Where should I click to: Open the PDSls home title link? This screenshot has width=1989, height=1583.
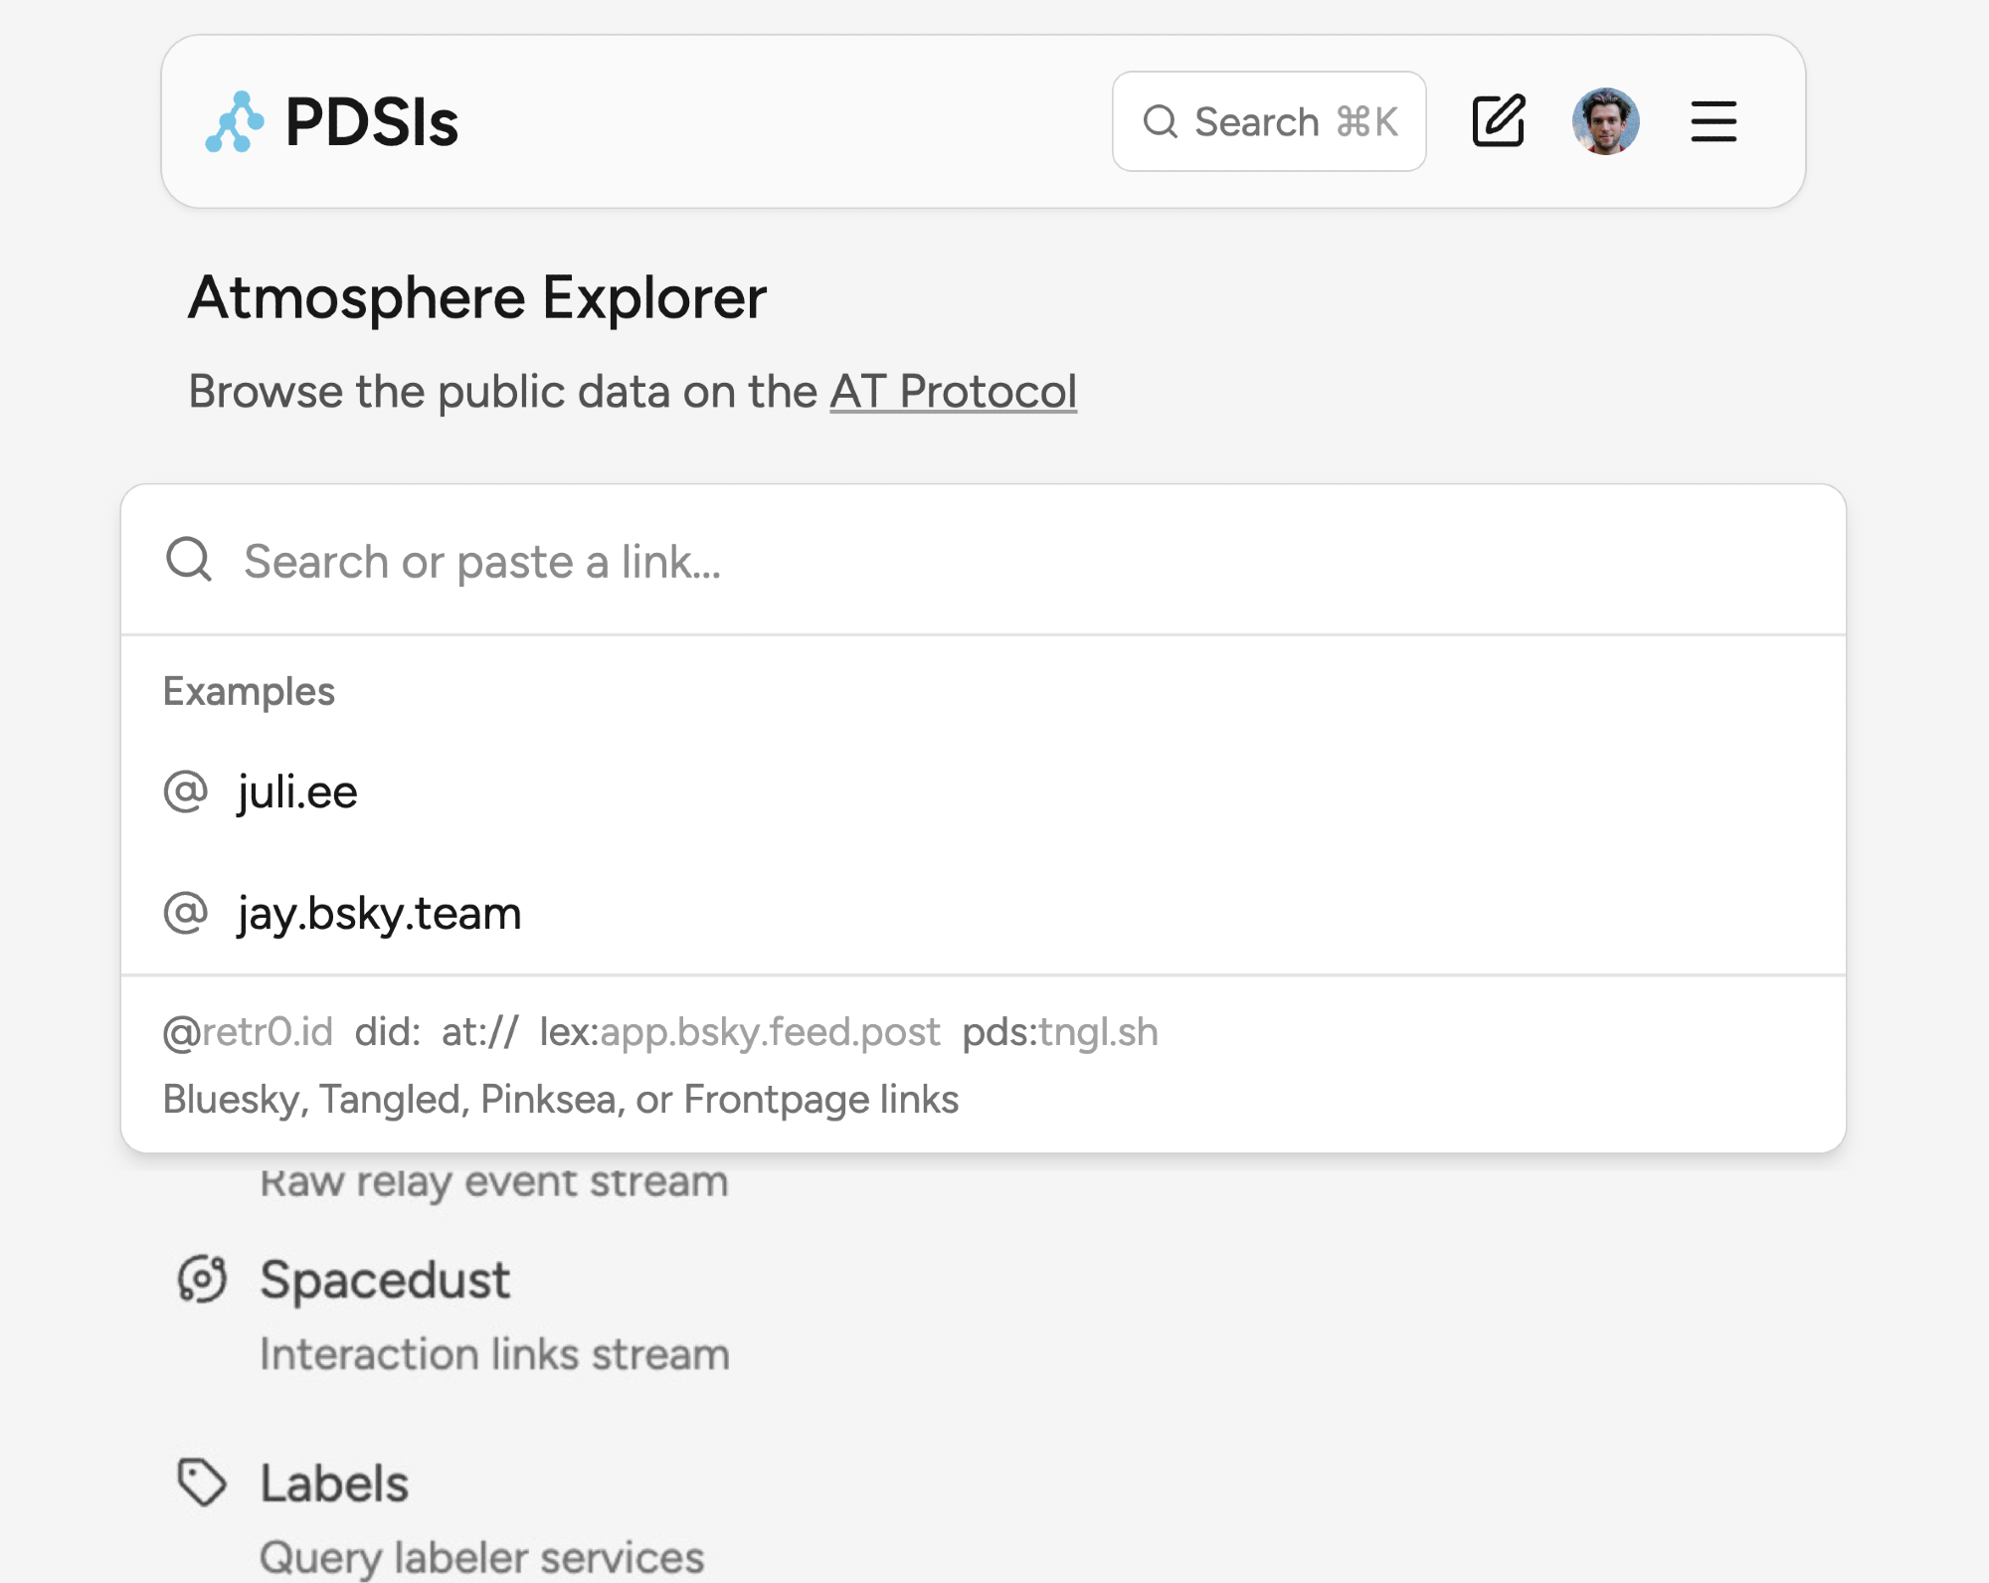[x=371, y=122]
